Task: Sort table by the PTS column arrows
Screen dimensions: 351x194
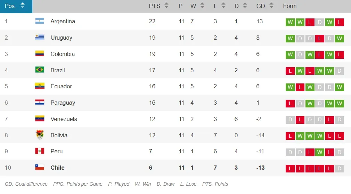Action: click(x=166, y=6)
